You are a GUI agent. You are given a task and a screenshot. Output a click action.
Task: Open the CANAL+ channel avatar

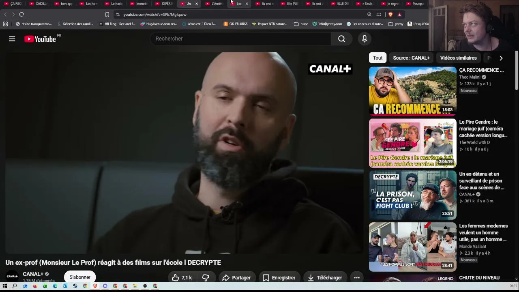tap(12, 277)
